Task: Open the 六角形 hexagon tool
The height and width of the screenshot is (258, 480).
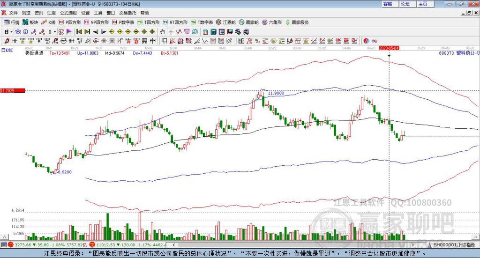Action: pyautogui.click(x=272, y=22)
